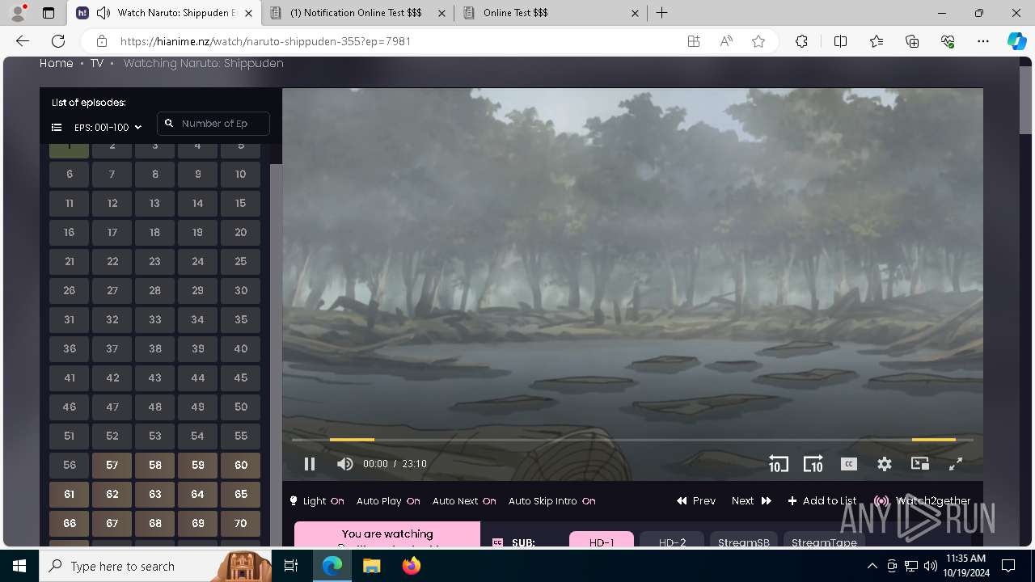Image resolution: width=1035 pixels, height=582 pixels.
Task: Select the HD-1 server
Action: [x=602, y=540]
